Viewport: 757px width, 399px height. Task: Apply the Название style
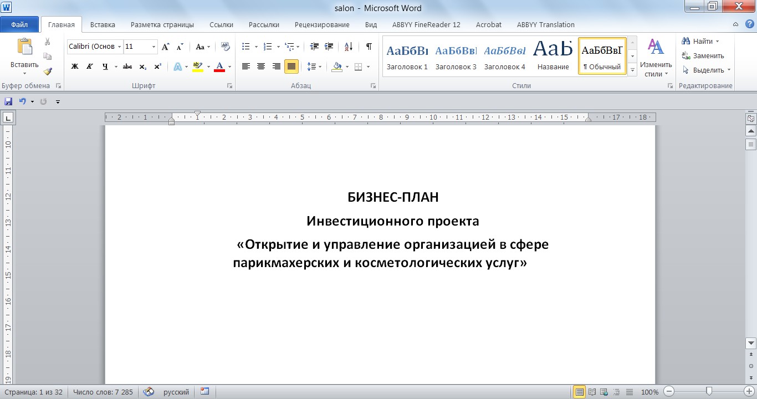tap(553, 57)
